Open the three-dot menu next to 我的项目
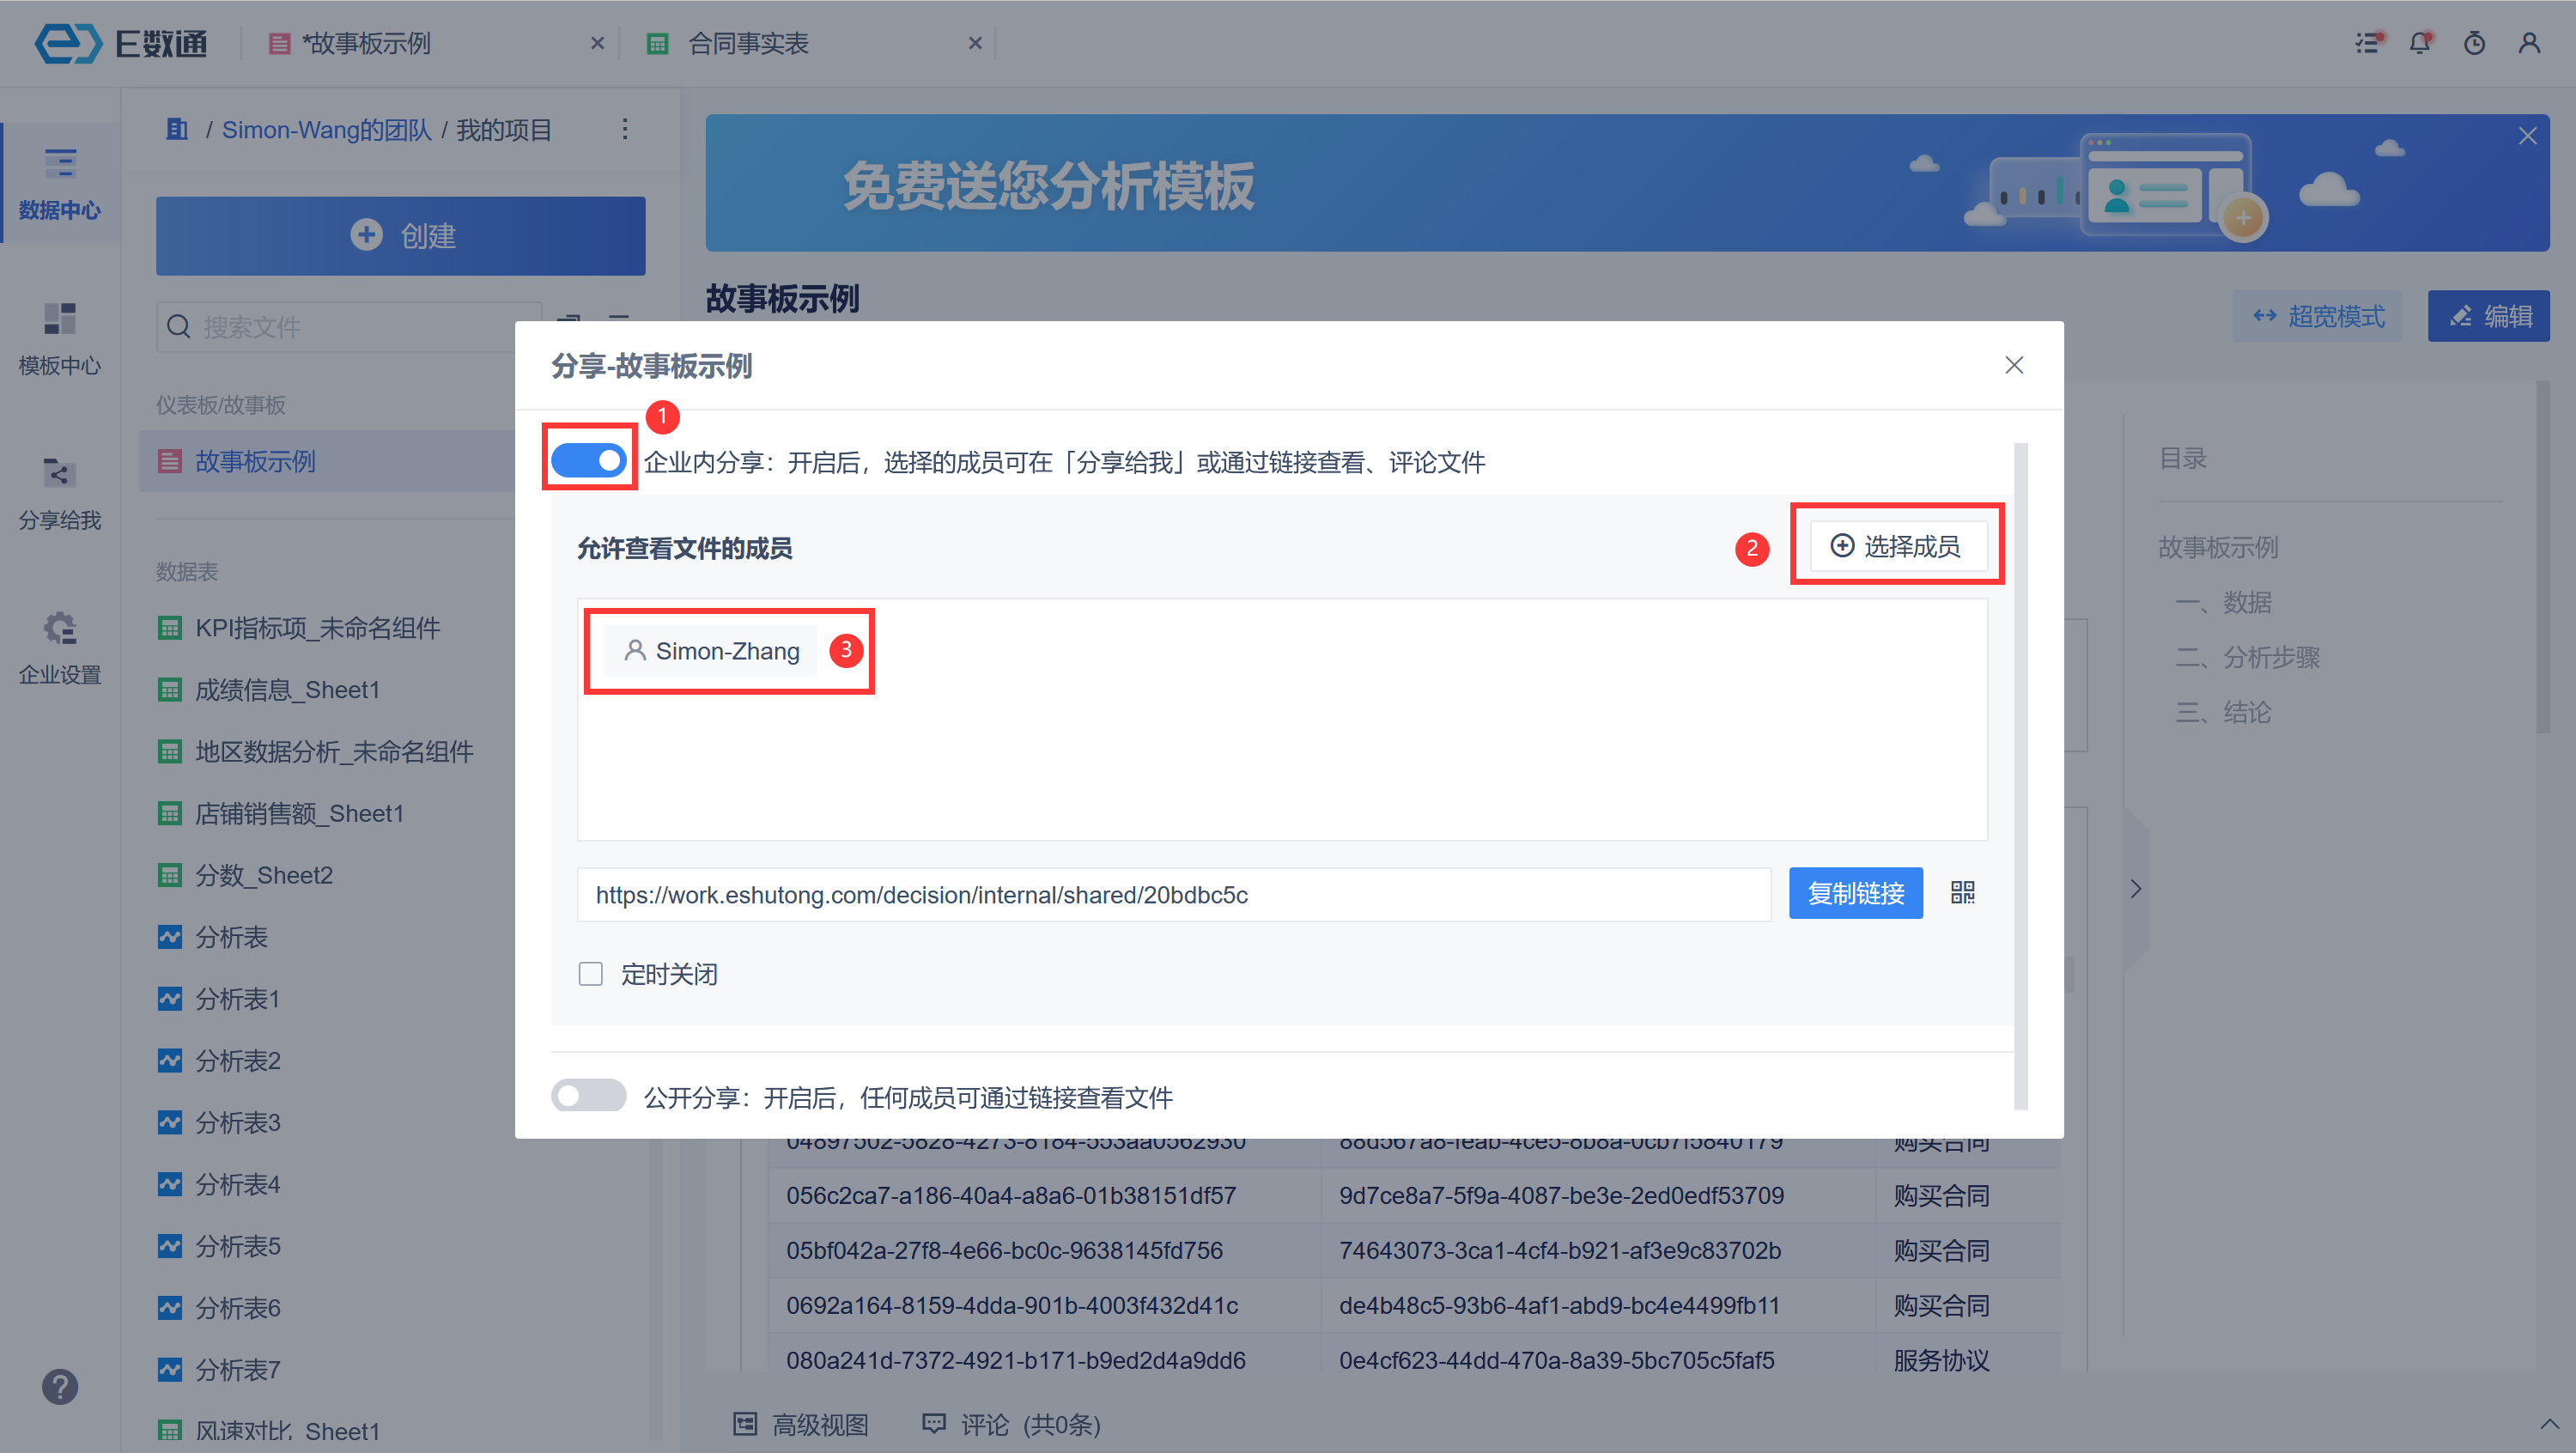 click(625, 130)
